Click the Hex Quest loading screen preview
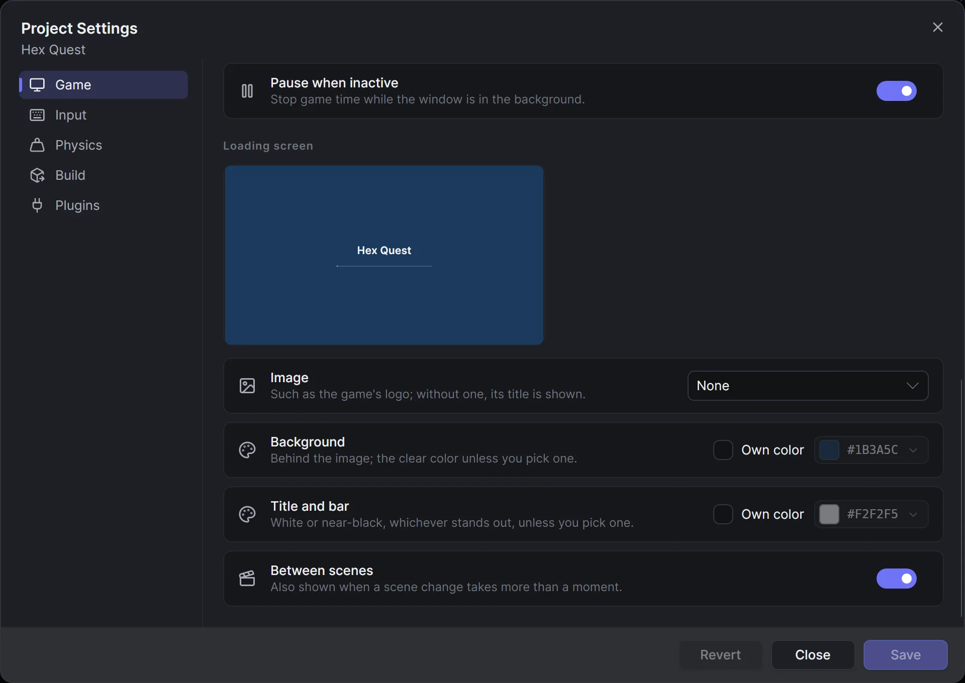 pyautogui.click(x=384, y=255)
